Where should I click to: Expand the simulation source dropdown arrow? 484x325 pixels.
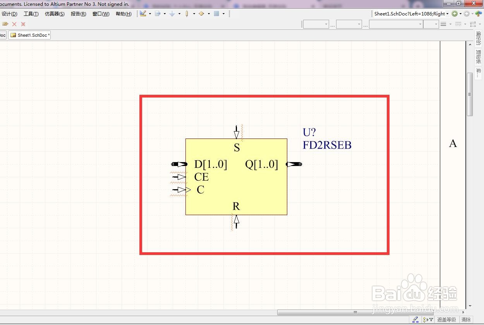click(209, 14)
